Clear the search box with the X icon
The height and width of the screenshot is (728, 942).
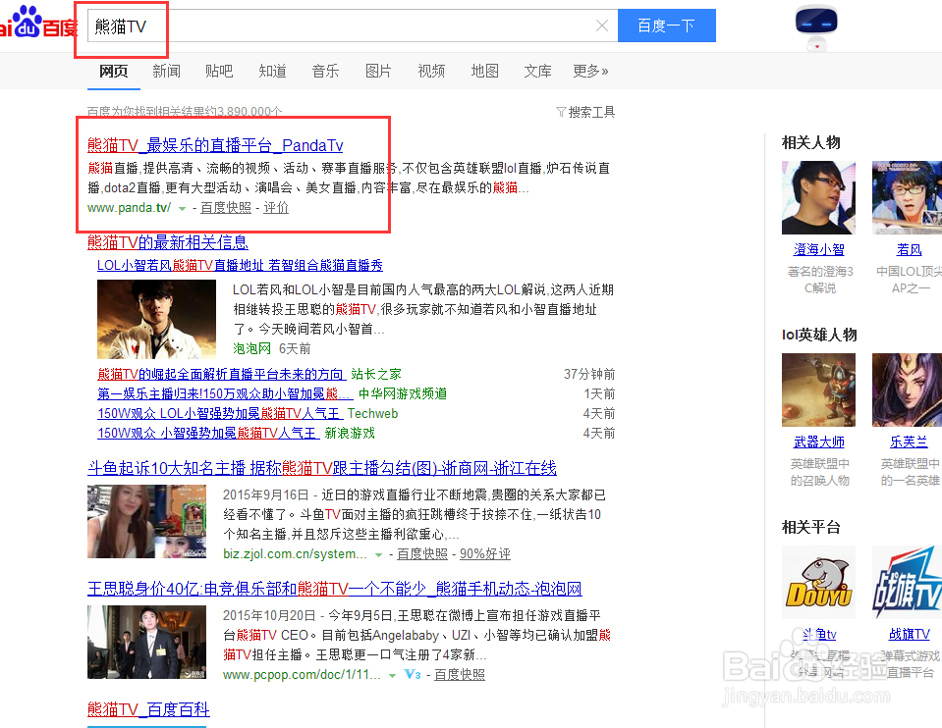click(601, 26)
